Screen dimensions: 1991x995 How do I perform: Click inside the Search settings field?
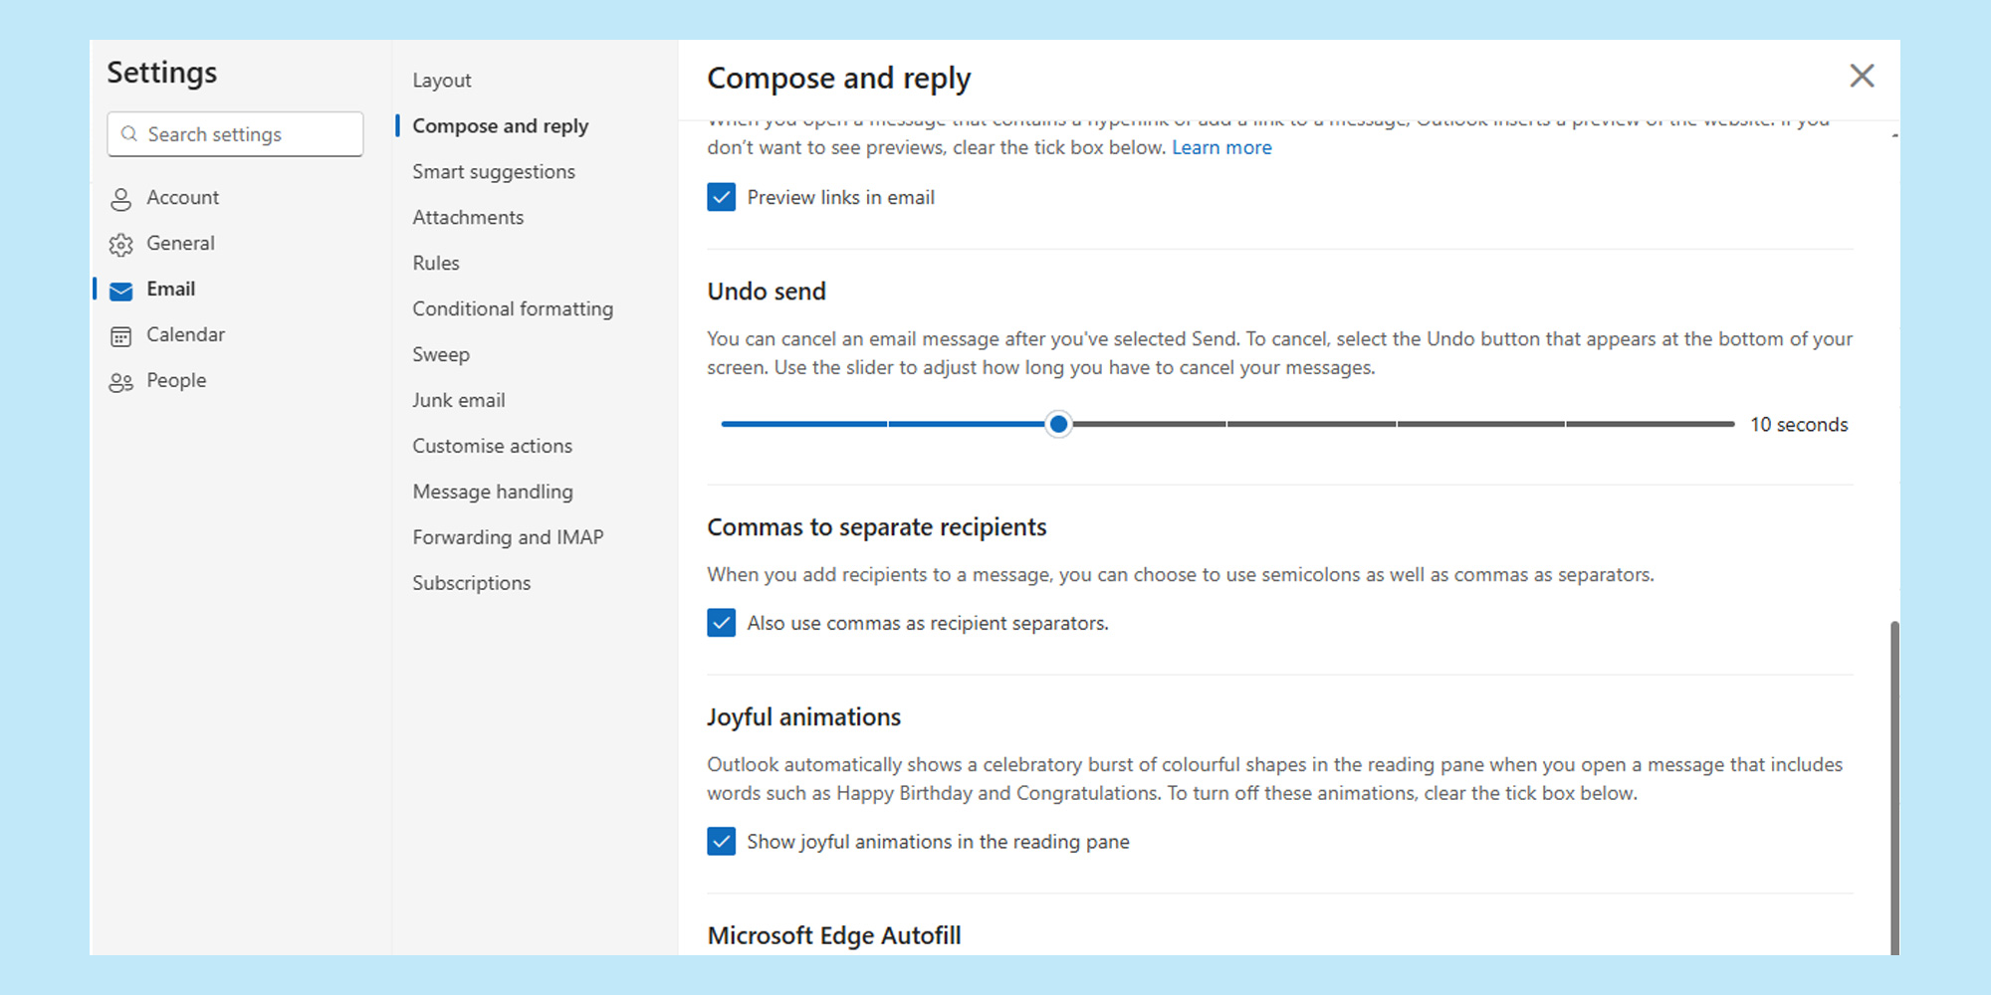tap(234, 133)
